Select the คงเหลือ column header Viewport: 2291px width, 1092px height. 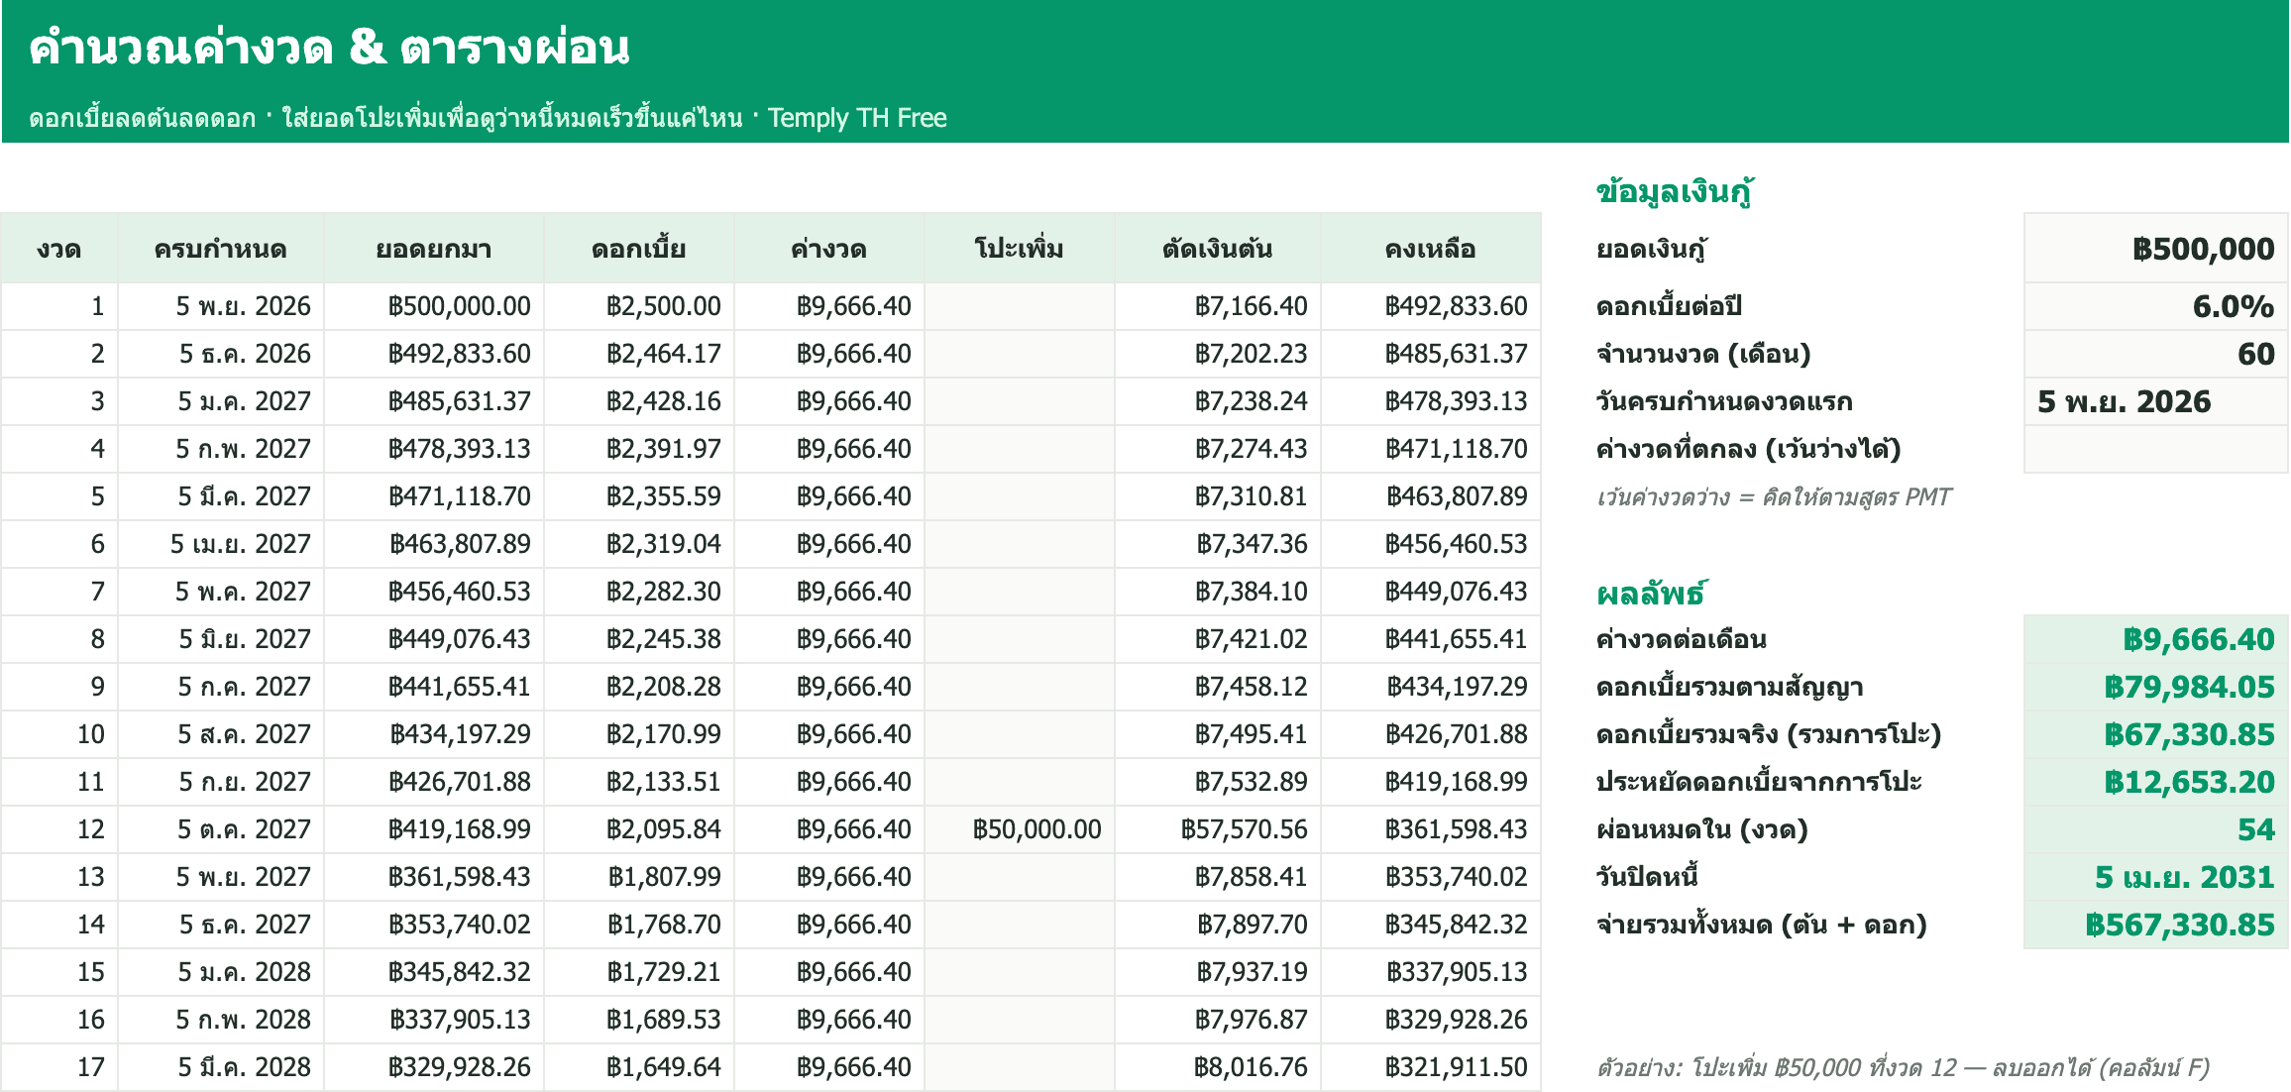coord(1430,248)
